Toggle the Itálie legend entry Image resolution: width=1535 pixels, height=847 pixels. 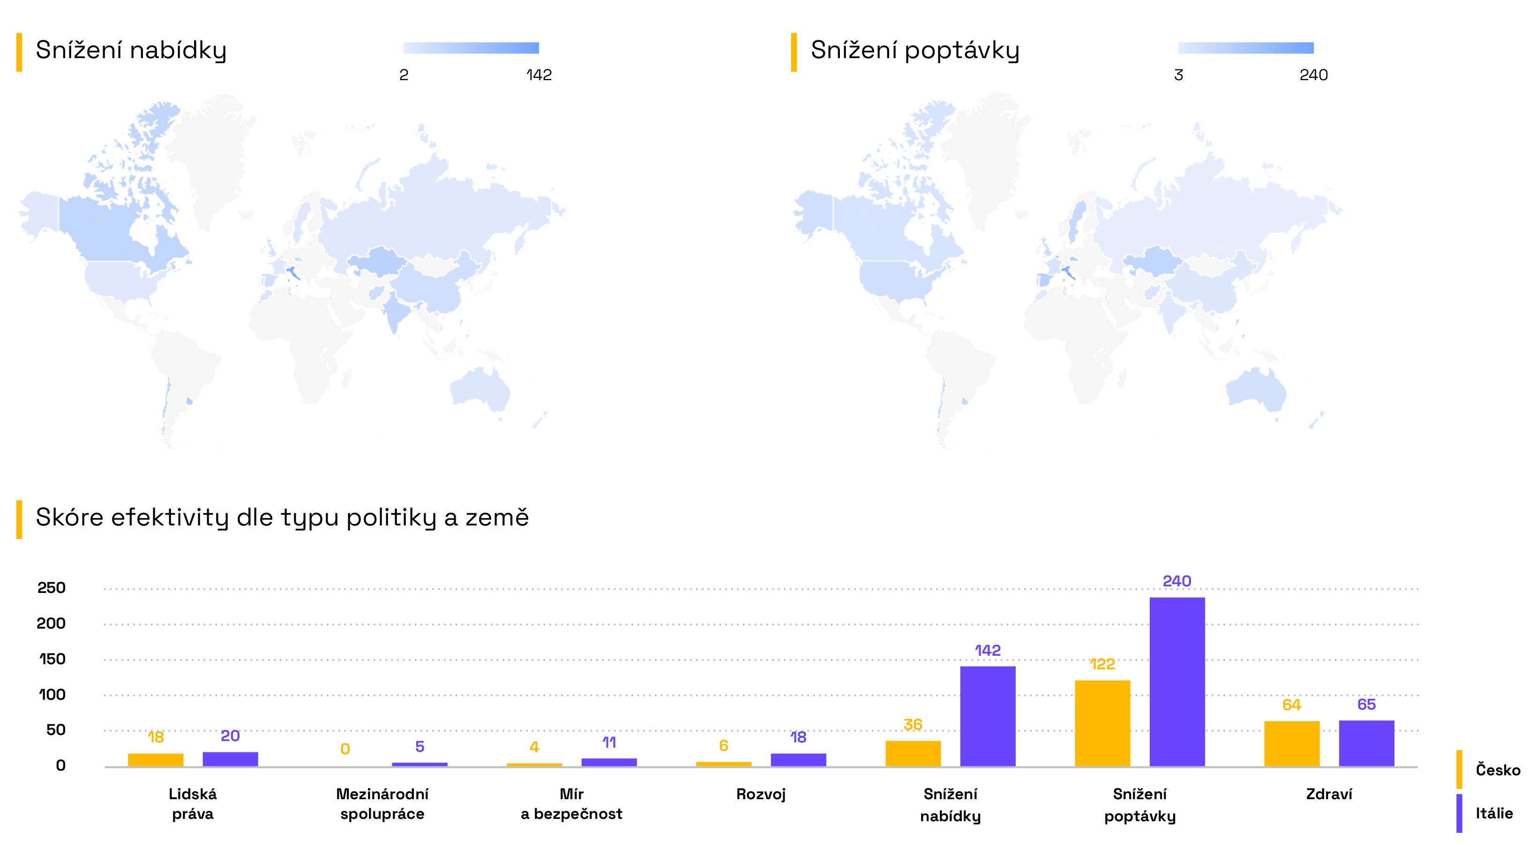pyautogui.click(x=1485, y=812)
